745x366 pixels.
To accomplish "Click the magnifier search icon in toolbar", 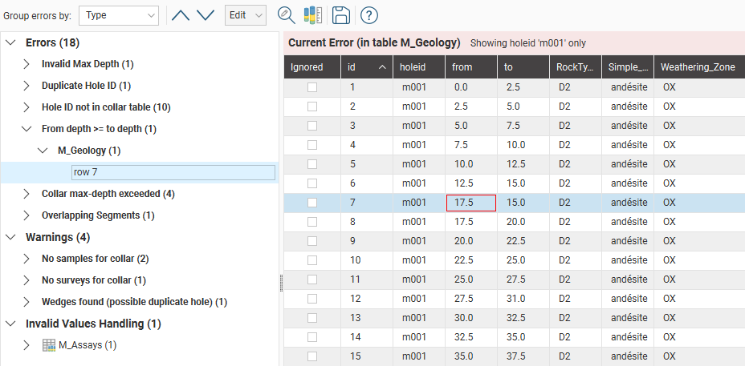I will click(286, 15).
